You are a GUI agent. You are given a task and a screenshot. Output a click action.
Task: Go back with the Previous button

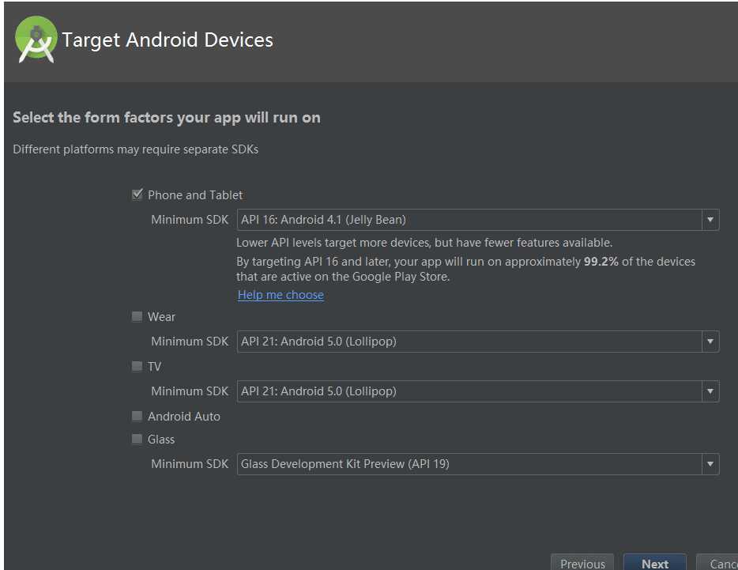tap(582, 563)
